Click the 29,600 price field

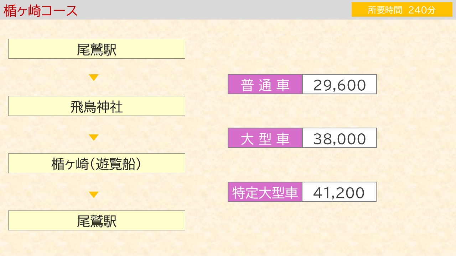(x=340, y=84)
